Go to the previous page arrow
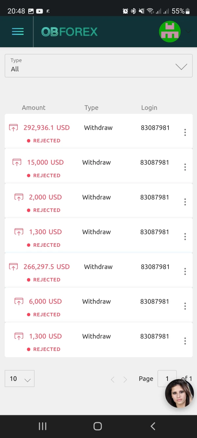197x438 pixels. coord(113,380)
